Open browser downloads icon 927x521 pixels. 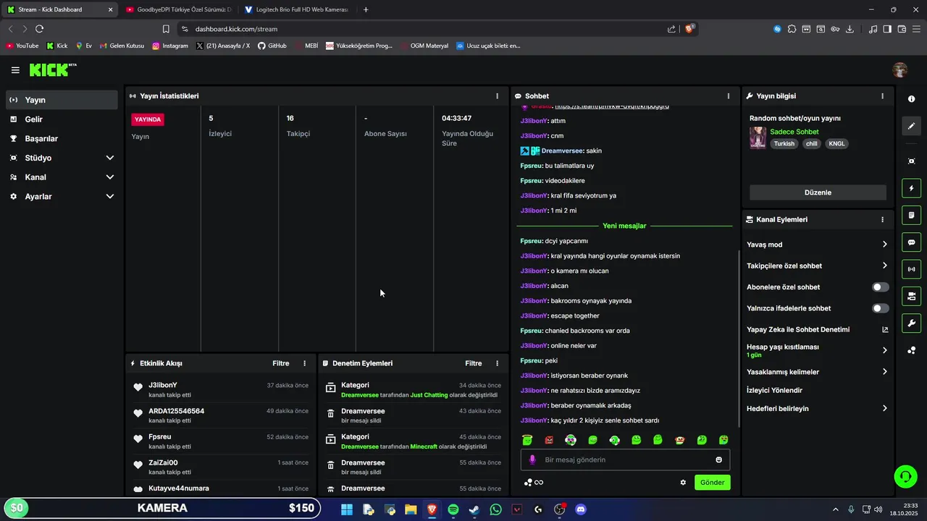[x=850, y=29]
